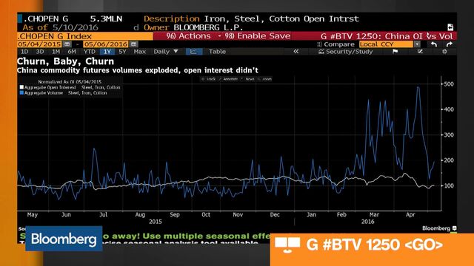Open the 96) Actions menu

[188, 36]
